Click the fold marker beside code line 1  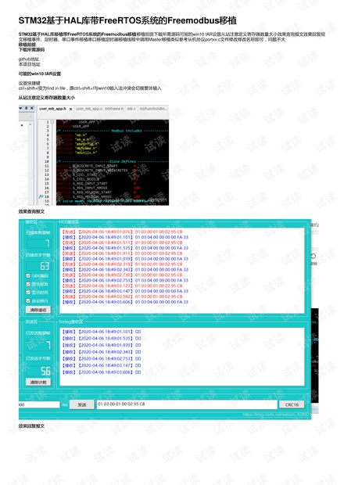pyautogui.click(x=52, y=122)
